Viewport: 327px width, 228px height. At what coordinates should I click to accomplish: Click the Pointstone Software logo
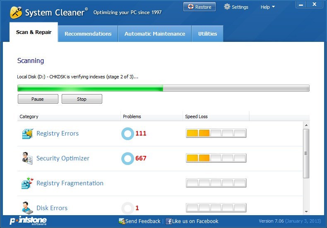pyautogui.click(x=28, y=221)
